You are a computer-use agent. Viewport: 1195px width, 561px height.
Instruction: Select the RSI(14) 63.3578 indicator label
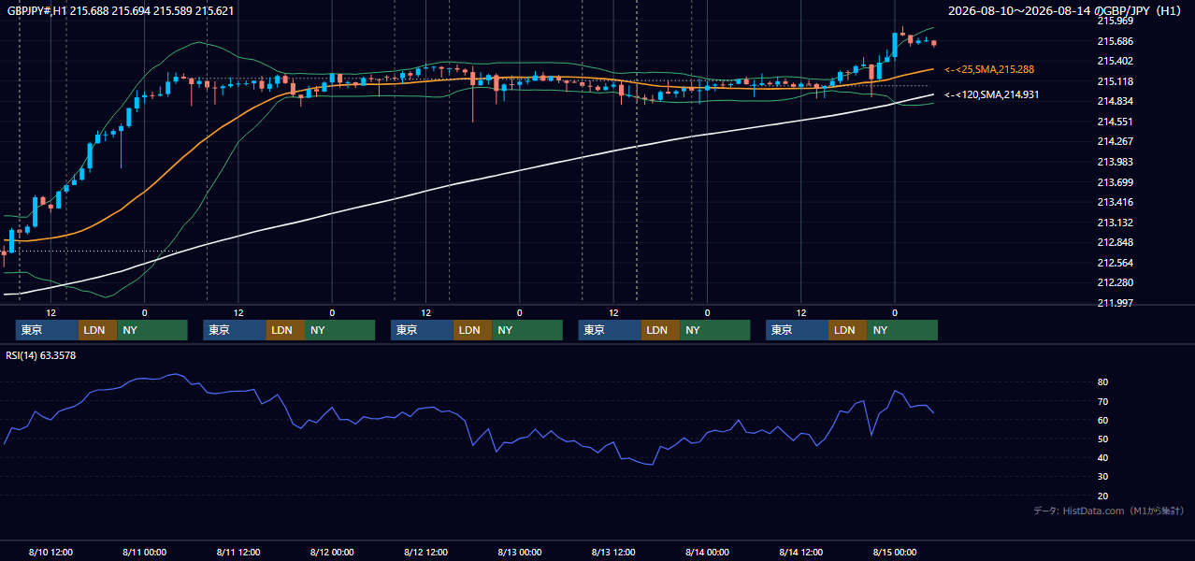(x=41, y=355)
